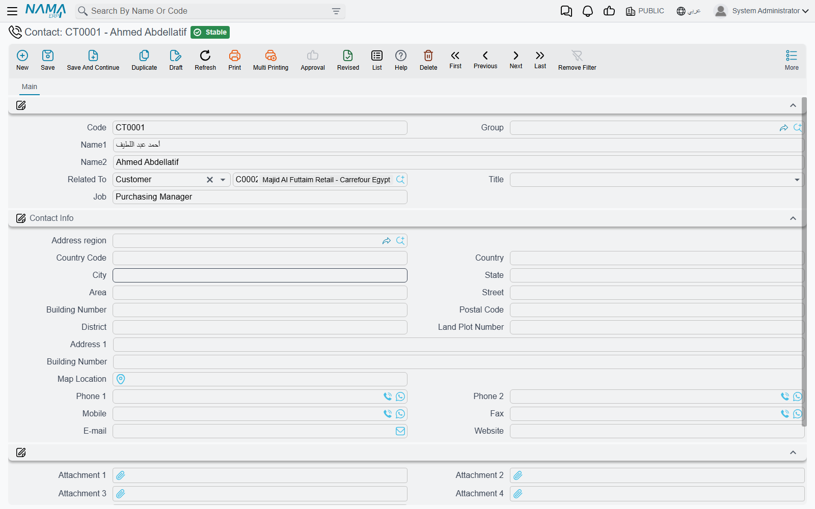Click the vertical page scrollbar
The height and width of the screenshot is (509, 815).
pyautogui.click(x=804, y=262)
